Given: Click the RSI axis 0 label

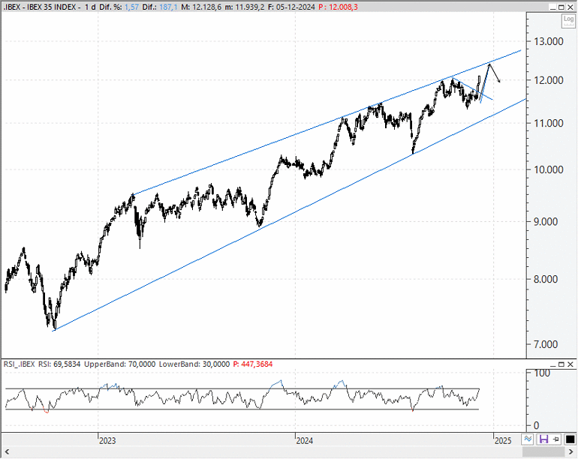Looking at the screenshot, I should click(x=537, y=425).
